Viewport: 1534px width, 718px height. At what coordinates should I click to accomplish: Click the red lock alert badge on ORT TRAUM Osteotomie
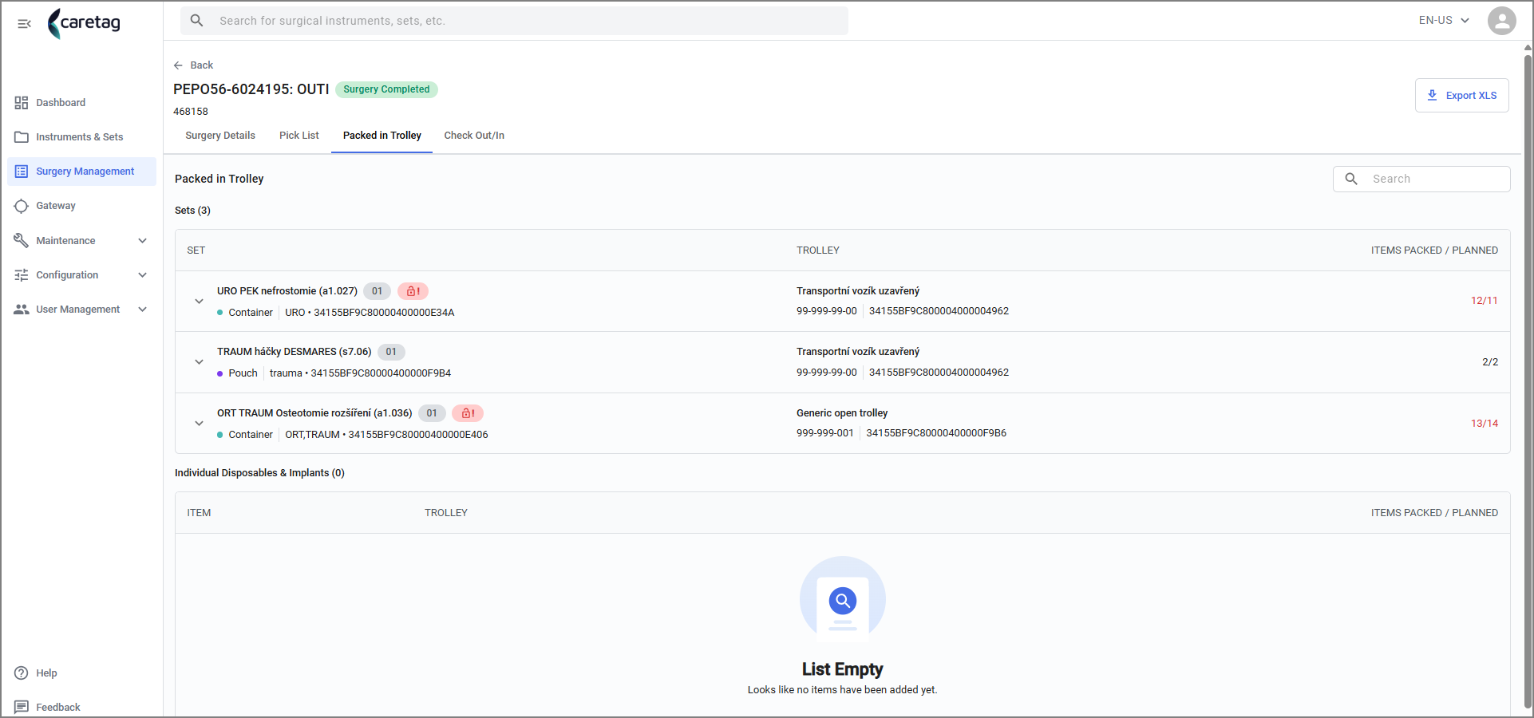[x=468, y=413]
